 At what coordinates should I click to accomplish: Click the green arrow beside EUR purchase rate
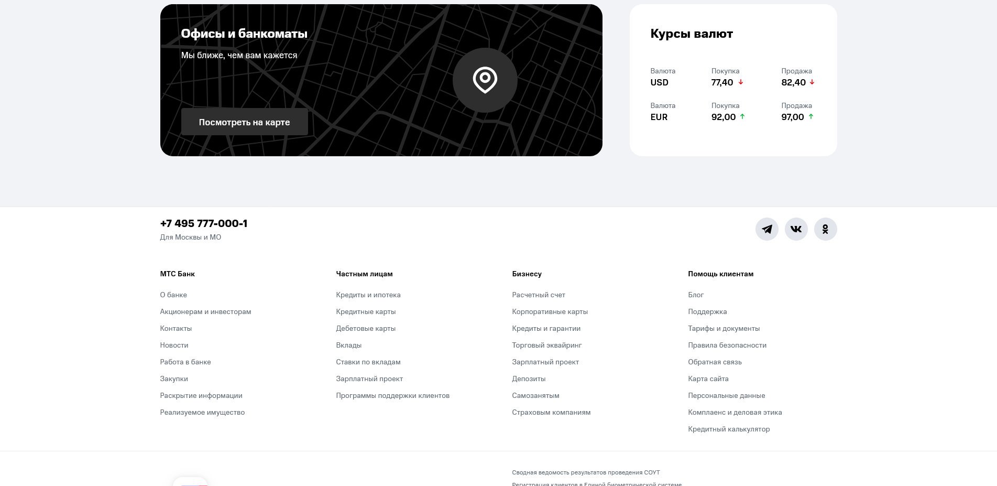tap(742, 117)
